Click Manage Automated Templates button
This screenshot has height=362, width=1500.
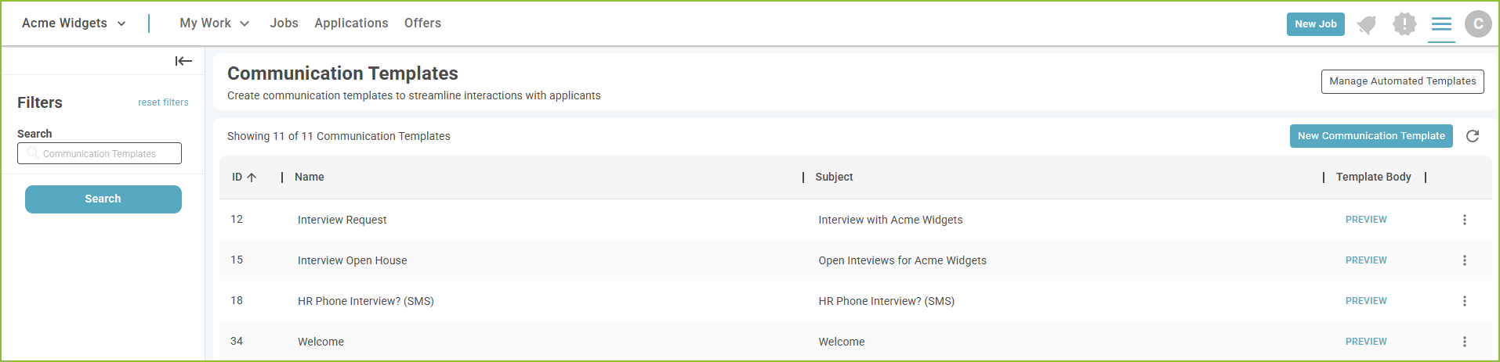(x=1402, y=81)
